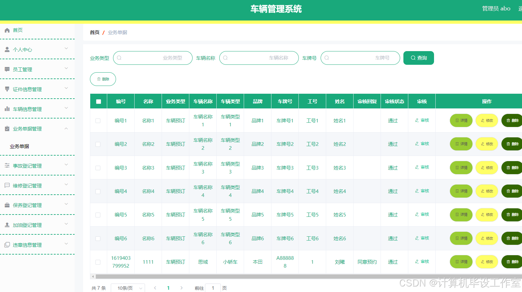Click the scrollbar left arrow
This screenshot has width=522, height=292.
[x=93, y=277]
